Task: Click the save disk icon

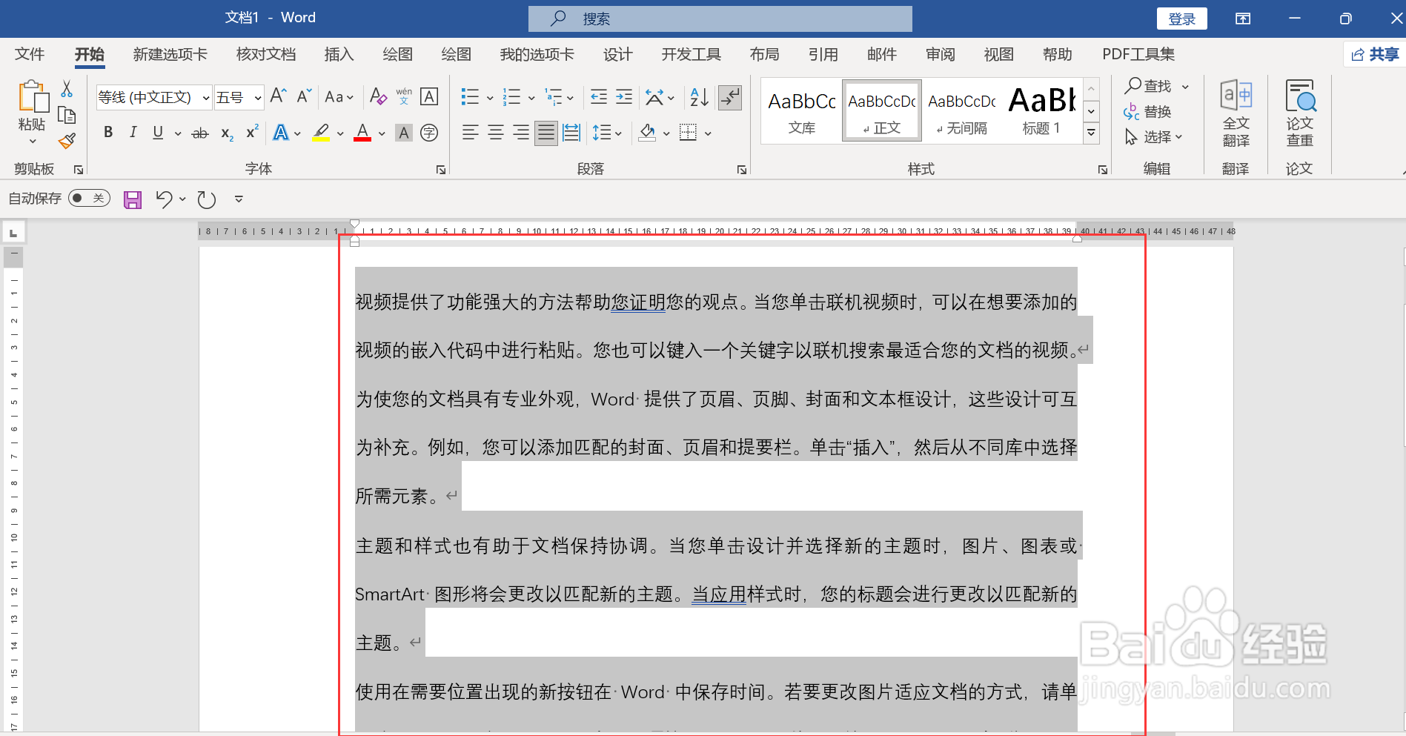Action: [x=133, y=199]
